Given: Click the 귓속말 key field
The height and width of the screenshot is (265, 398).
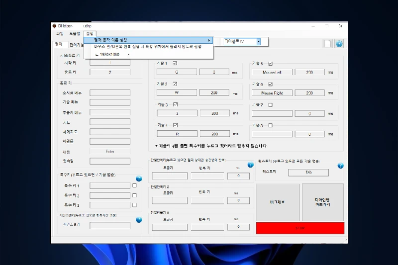Looking at the screenshot, I should [x=110, y=161].
